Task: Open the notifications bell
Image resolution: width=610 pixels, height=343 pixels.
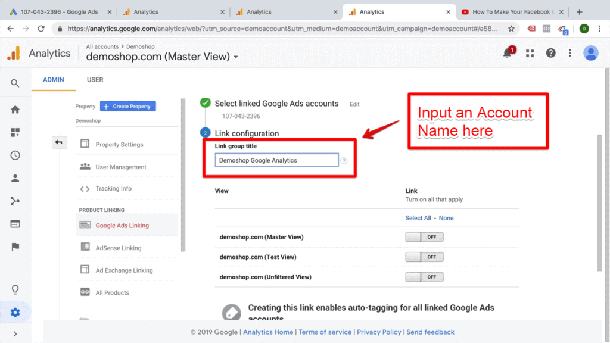Action: pyautogui.click(x=508, y=53)
